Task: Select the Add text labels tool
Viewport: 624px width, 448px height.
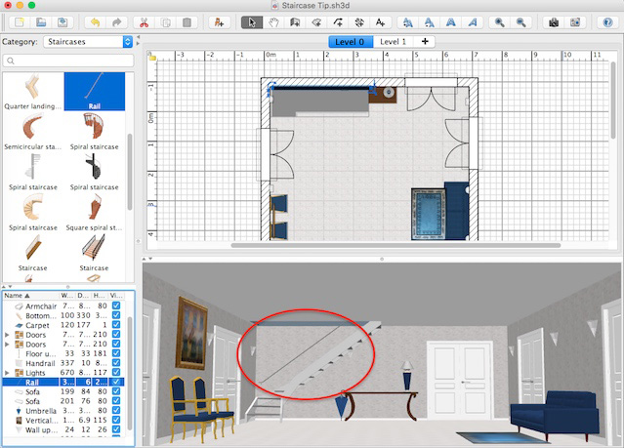Action: (380, 21)
